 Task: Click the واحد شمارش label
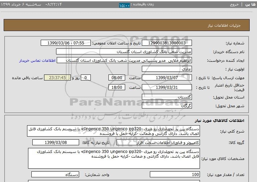click(97, 175)
